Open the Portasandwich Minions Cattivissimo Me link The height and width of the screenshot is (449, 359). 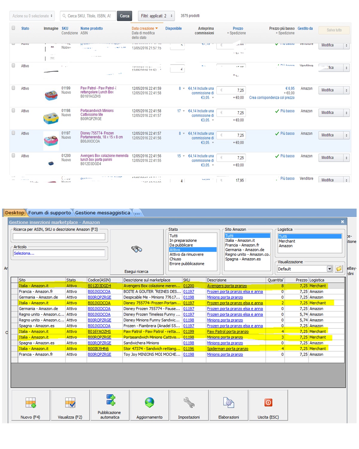point(97,113)
